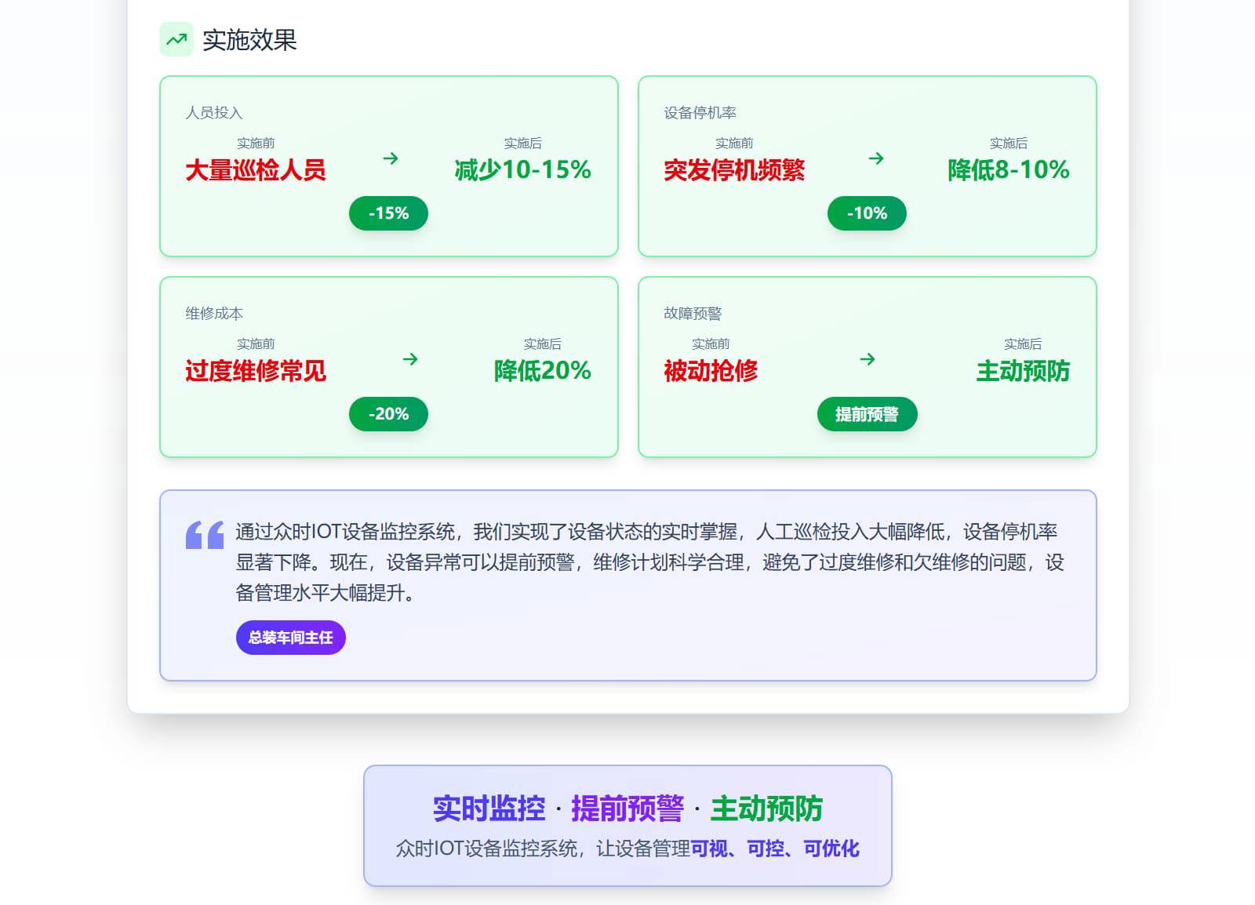Click the 提前预警 green badge

867,414
